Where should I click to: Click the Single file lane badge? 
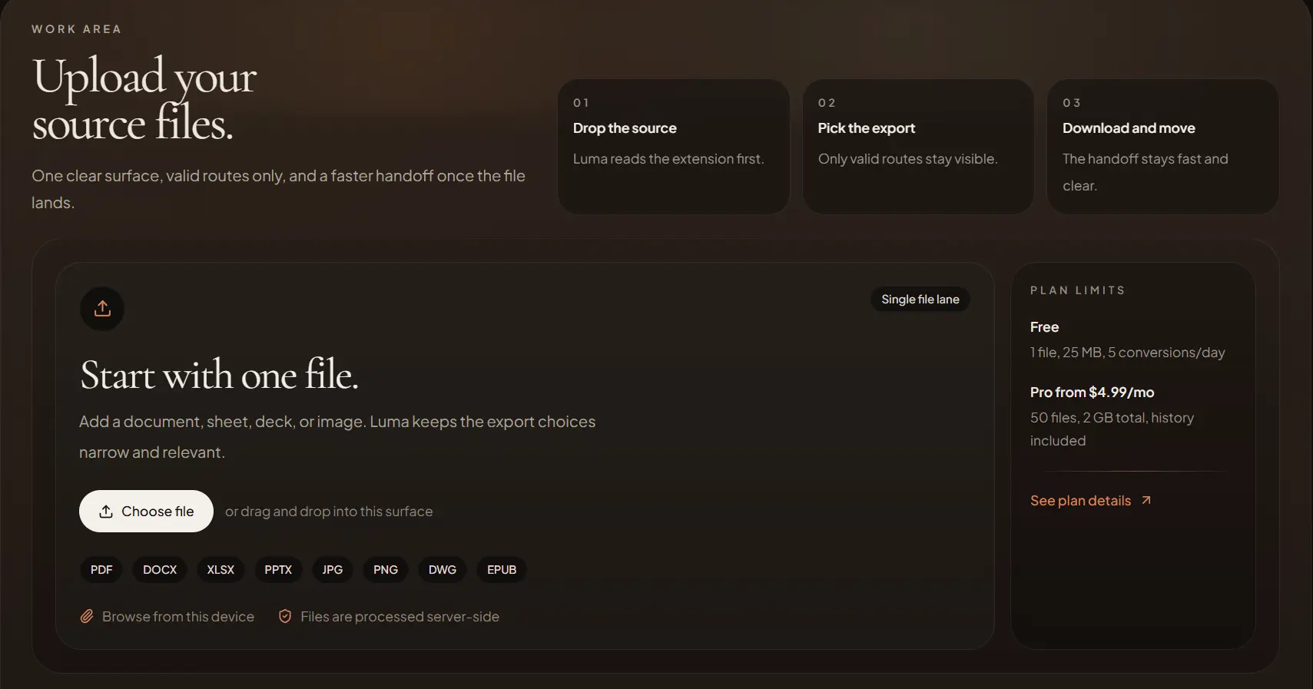(x=920, y=300)
